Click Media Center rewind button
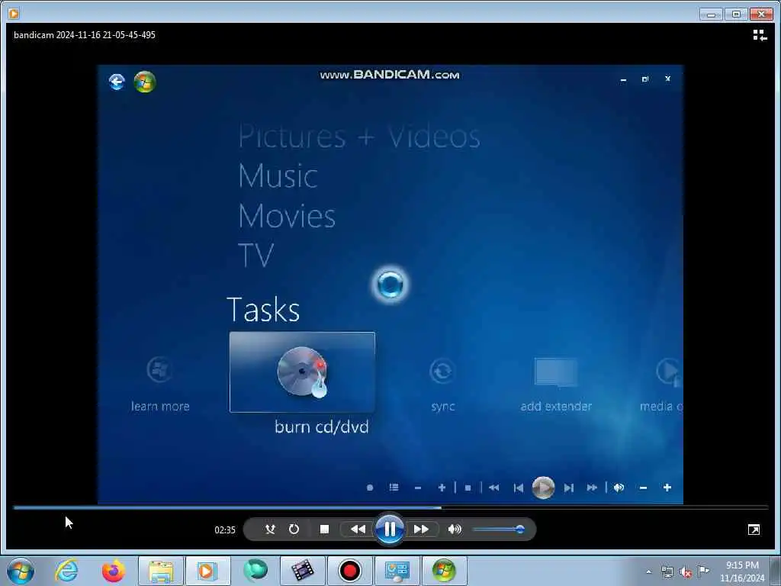The image size is (781, 586). point(493,488)
